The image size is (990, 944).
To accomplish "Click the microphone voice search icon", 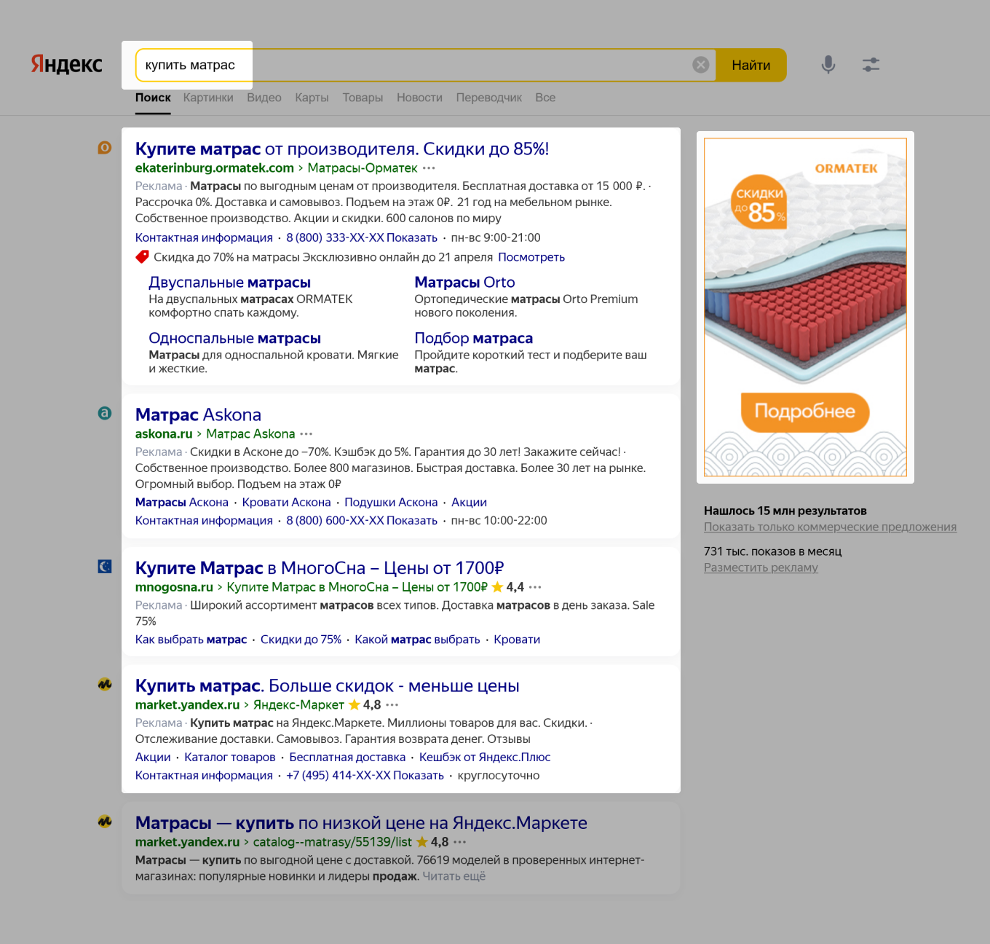I will tap(828, 65).
